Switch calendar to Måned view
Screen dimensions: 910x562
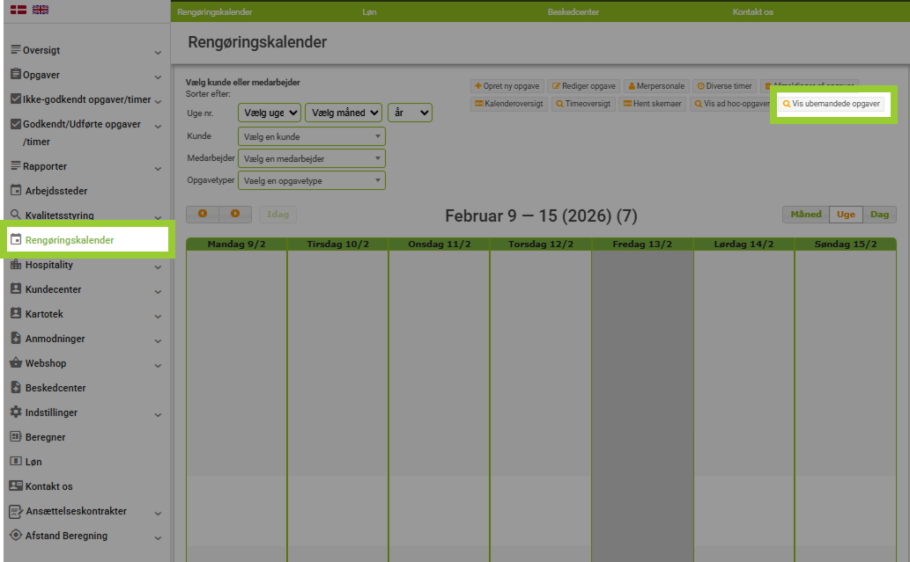tap(805, 214)
